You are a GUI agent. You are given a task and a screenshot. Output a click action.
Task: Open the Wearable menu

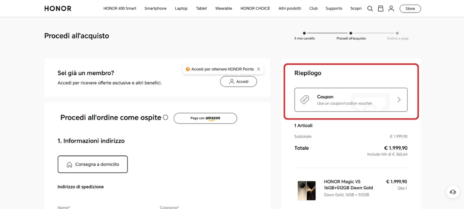pyautogui.click(x=224, y=9)
